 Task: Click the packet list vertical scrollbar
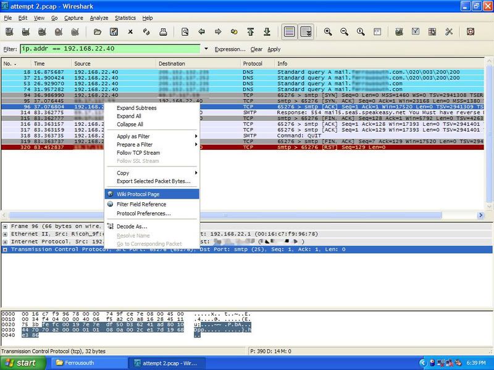point(489,134)
